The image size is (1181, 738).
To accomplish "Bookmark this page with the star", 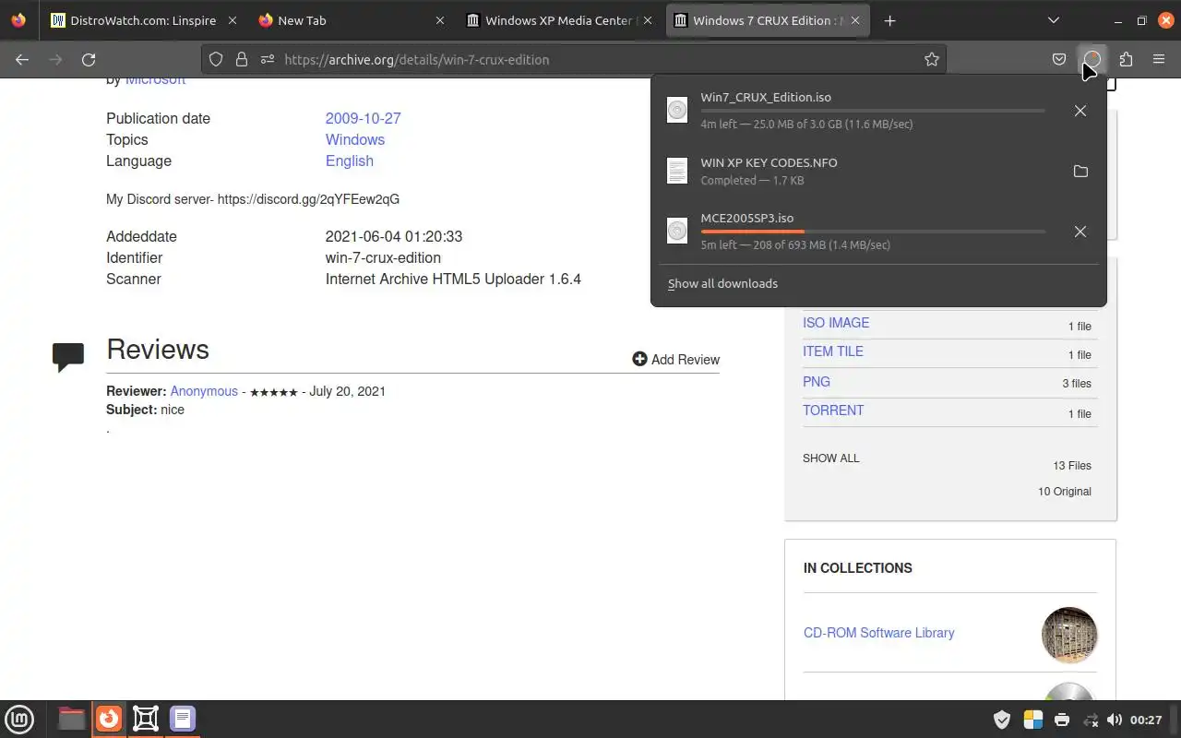I will 932,59.
